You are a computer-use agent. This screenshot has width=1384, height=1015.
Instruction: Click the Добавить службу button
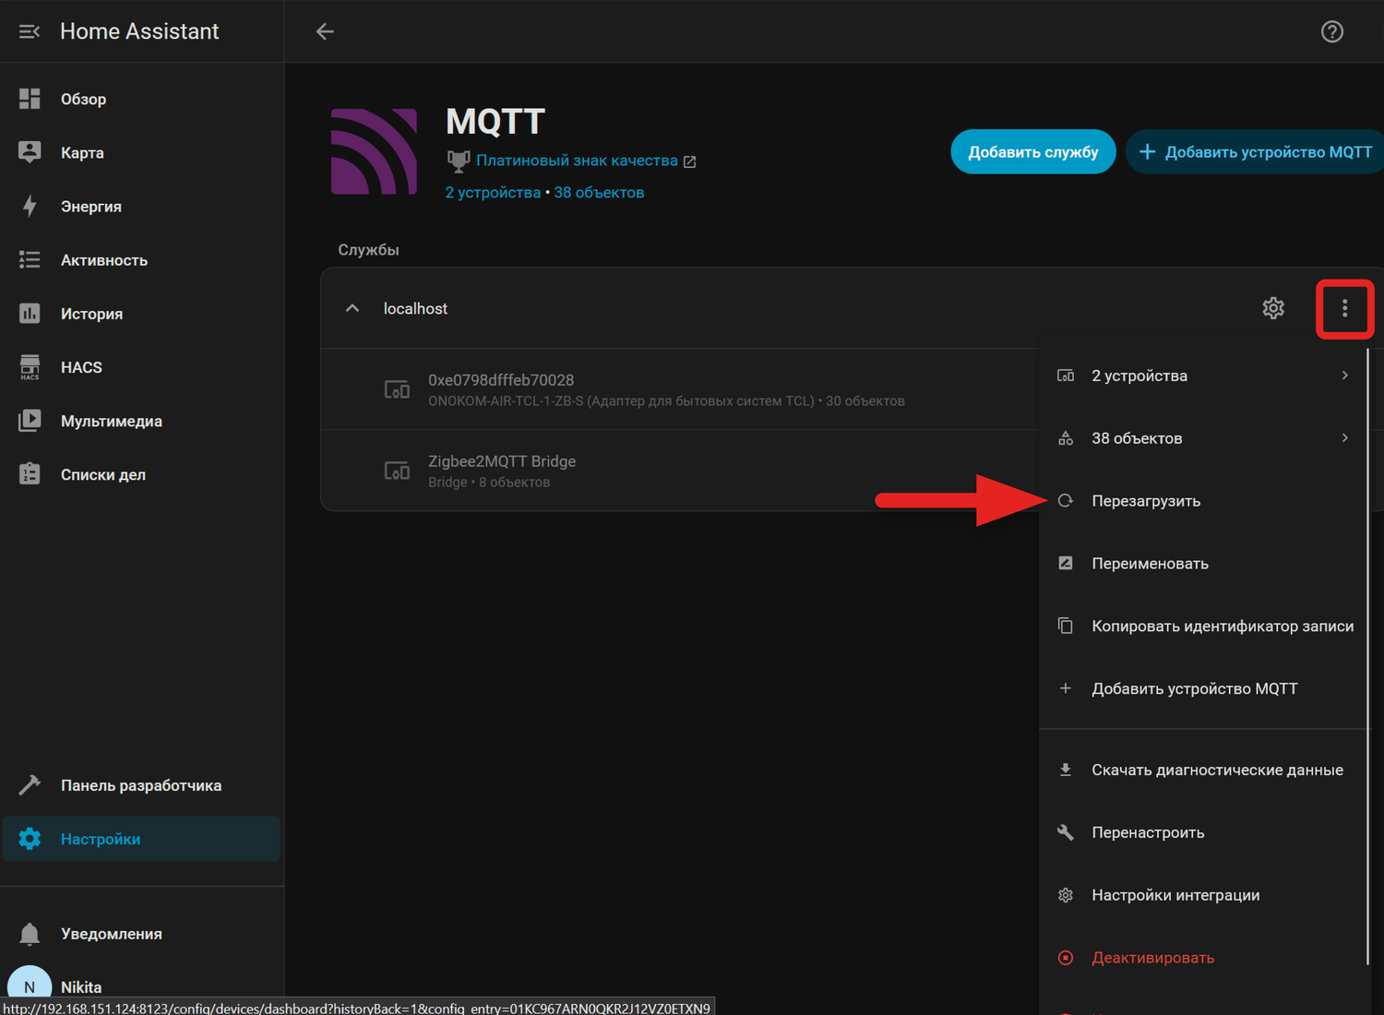[1033, 152]
